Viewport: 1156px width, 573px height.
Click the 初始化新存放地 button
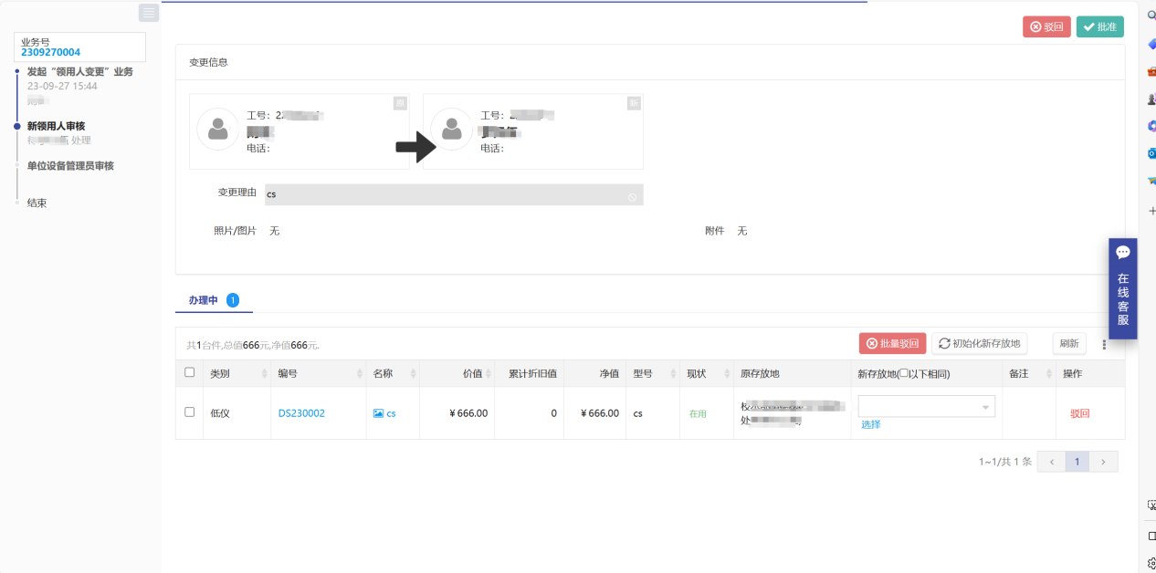tap(979, 344)
